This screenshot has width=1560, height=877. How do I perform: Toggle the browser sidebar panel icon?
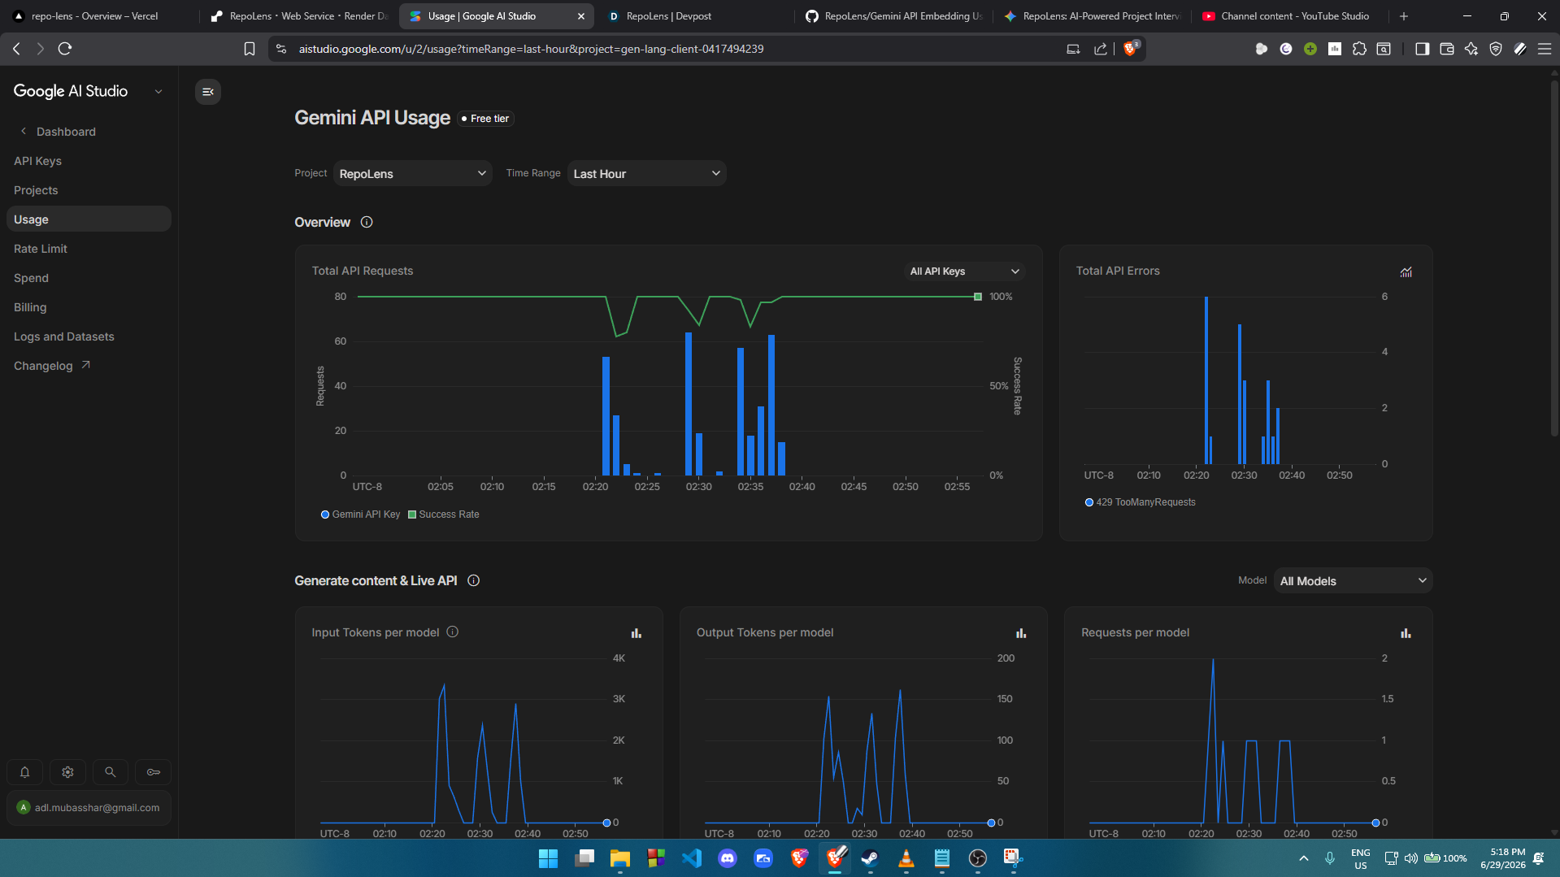click(1422, 49)
